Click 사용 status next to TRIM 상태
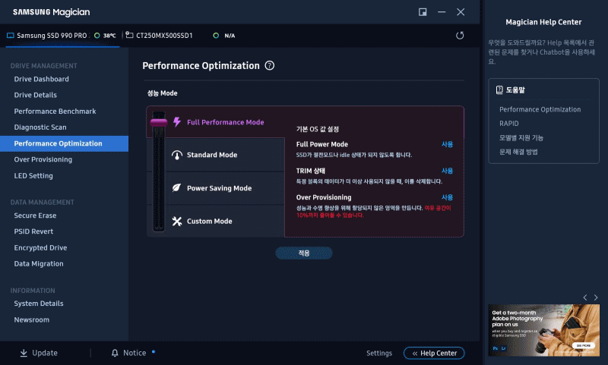Image resolution: width=608 pixels, height=365 pixels. click(x=447, y=171)
